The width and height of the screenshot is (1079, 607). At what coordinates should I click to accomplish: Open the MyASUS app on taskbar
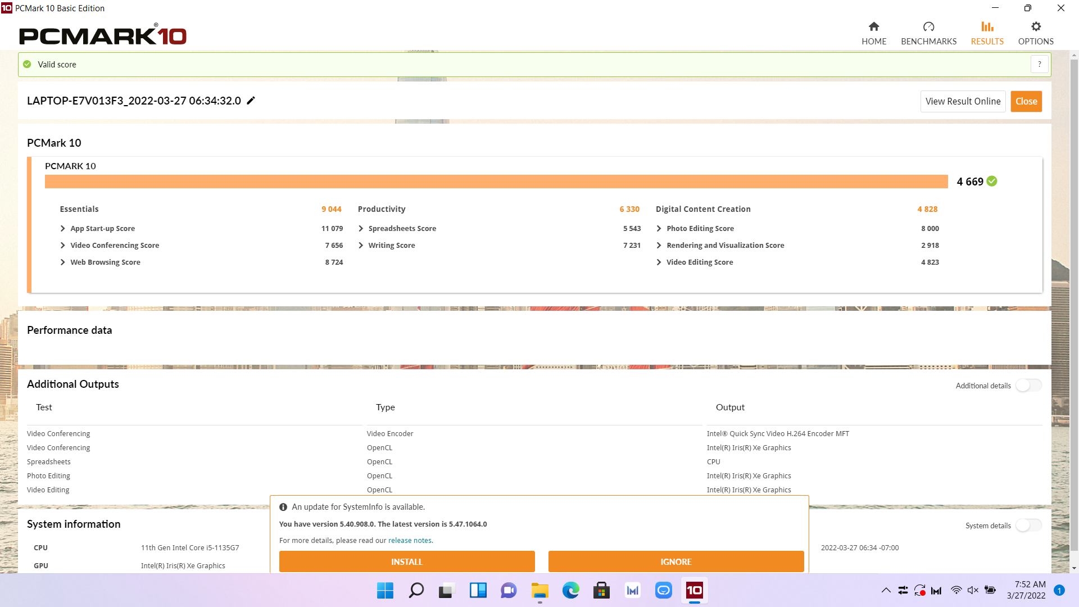[633, 590]
